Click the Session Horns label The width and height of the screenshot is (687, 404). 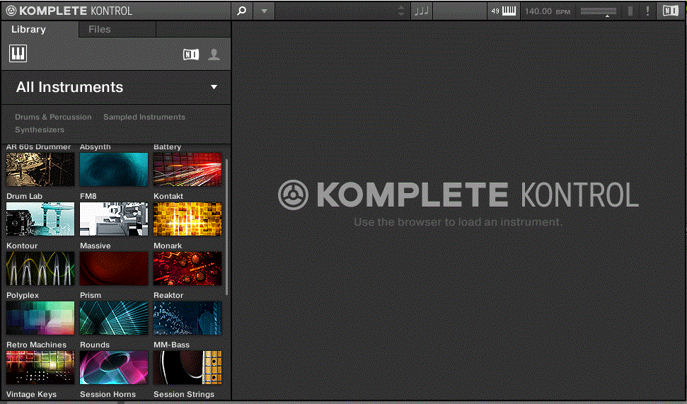(108, 394)
